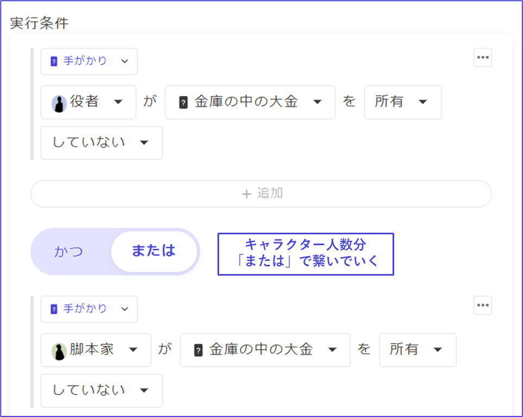Click the card icon beside first 金庫の中の大金
This screenshot has width=523, height=417.
tap(183, 103)
